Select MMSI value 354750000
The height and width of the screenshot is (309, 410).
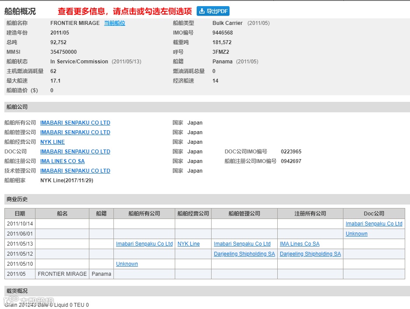click(64, 52)
